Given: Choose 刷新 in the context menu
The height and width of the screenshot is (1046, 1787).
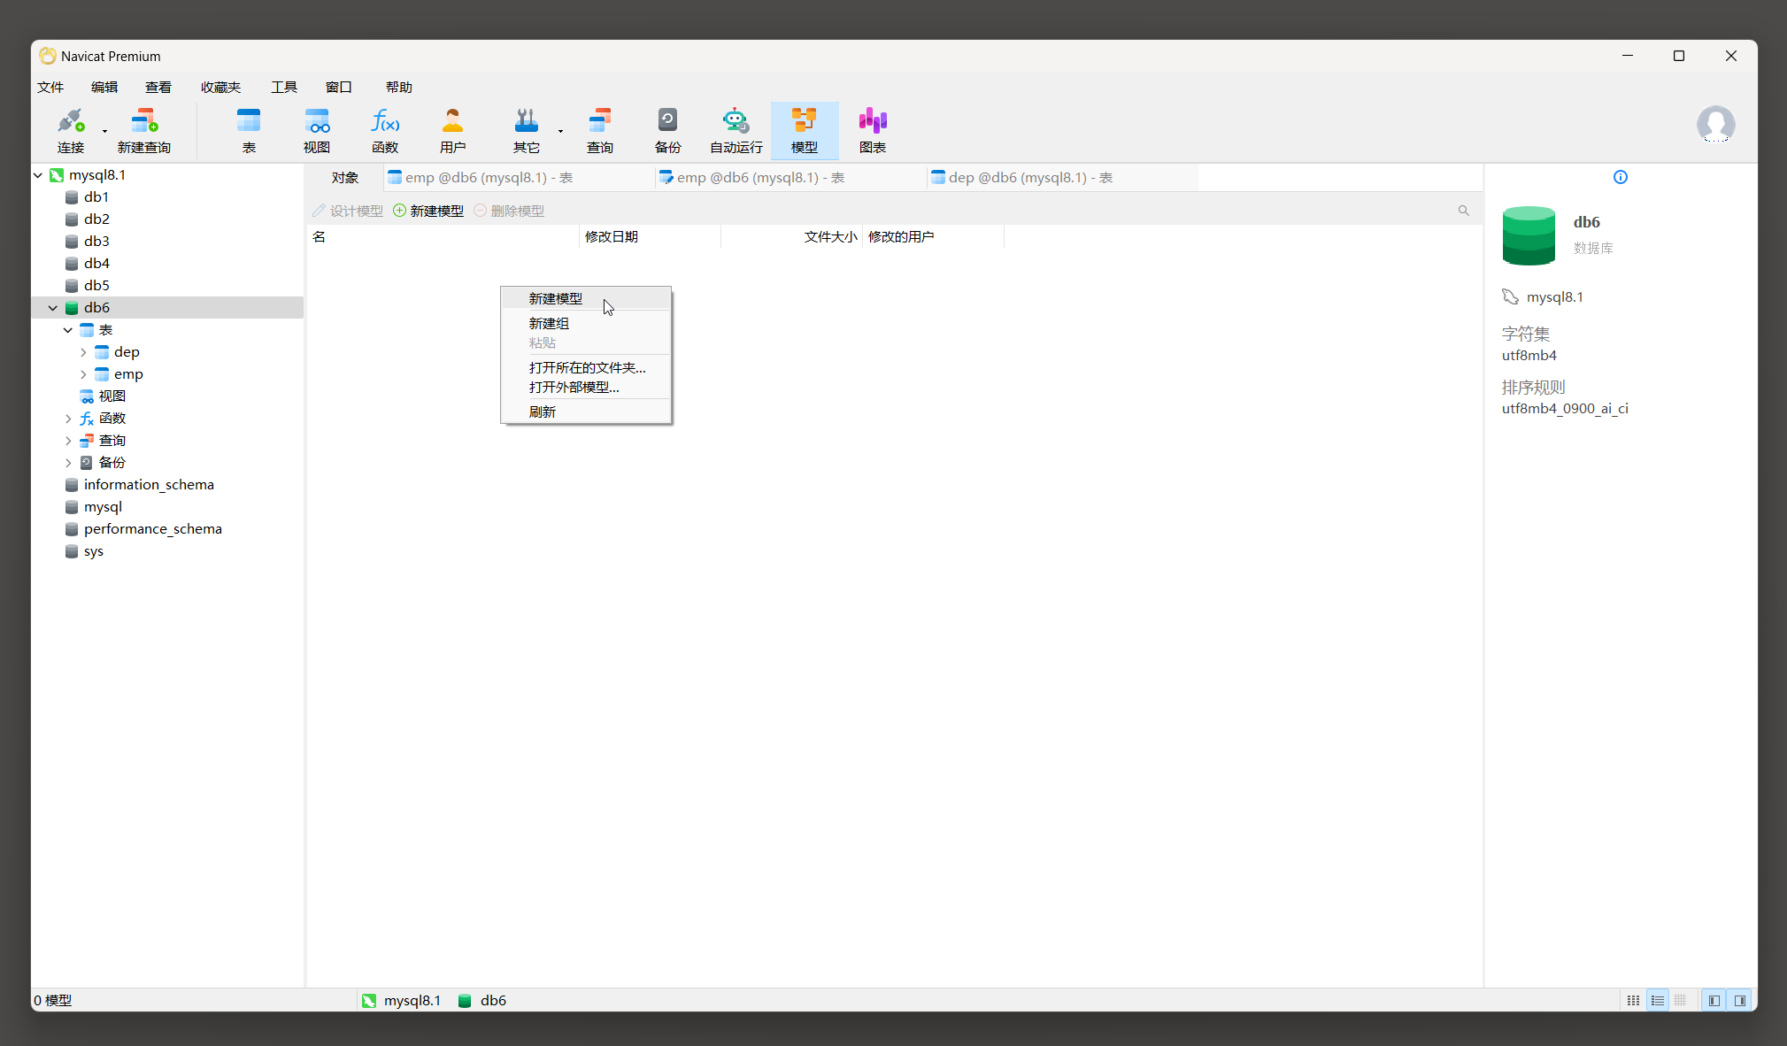Looking at the screenshot, I should coord(586,411).
